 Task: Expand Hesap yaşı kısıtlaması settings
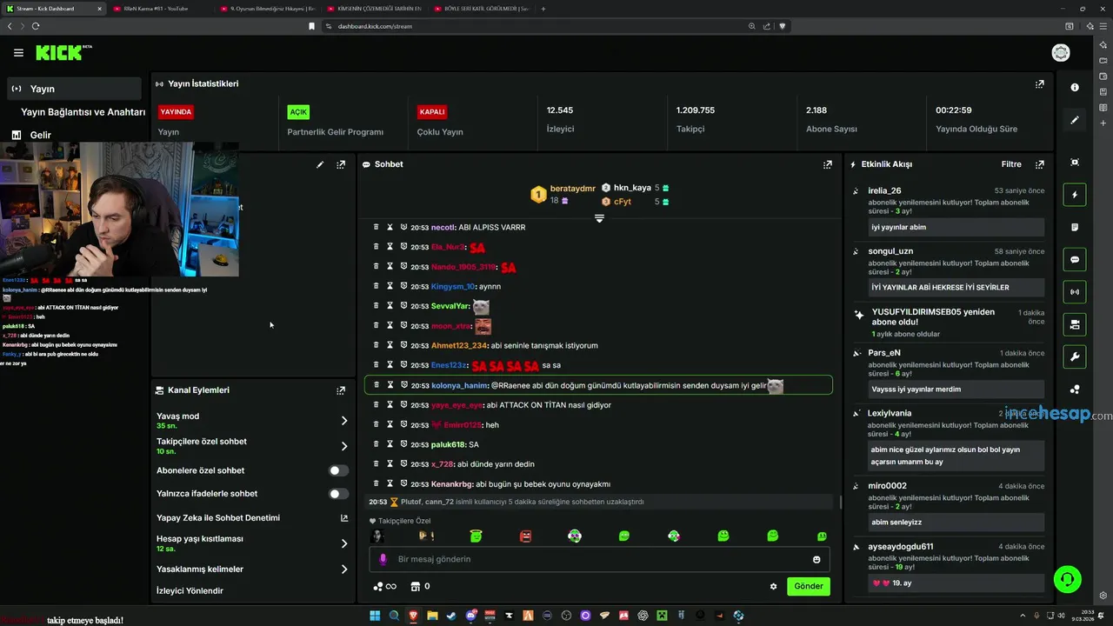[x=344, y=543]
